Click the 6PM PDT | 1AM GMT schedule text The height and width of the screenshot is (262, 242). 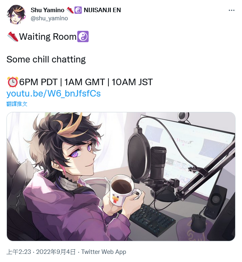[62, 82]
